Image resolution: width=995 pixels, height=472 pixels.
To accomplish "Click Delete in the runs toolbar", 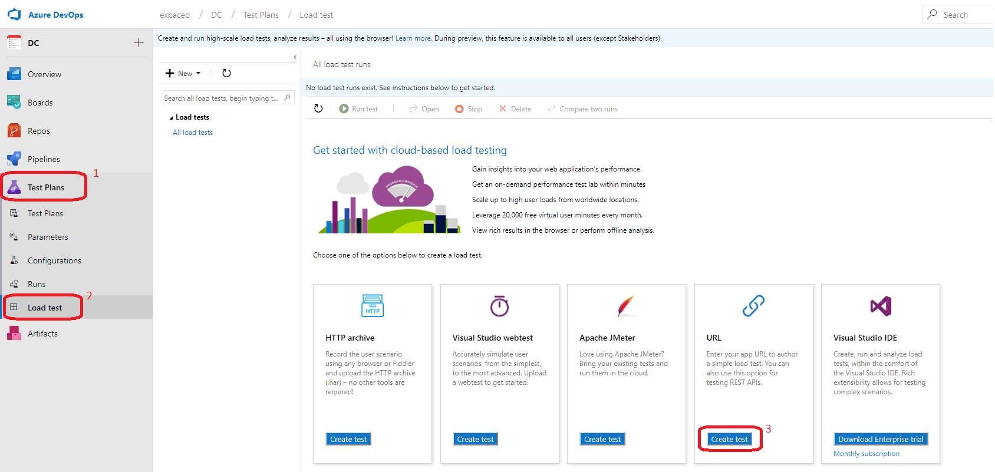I will coord(515,108).
